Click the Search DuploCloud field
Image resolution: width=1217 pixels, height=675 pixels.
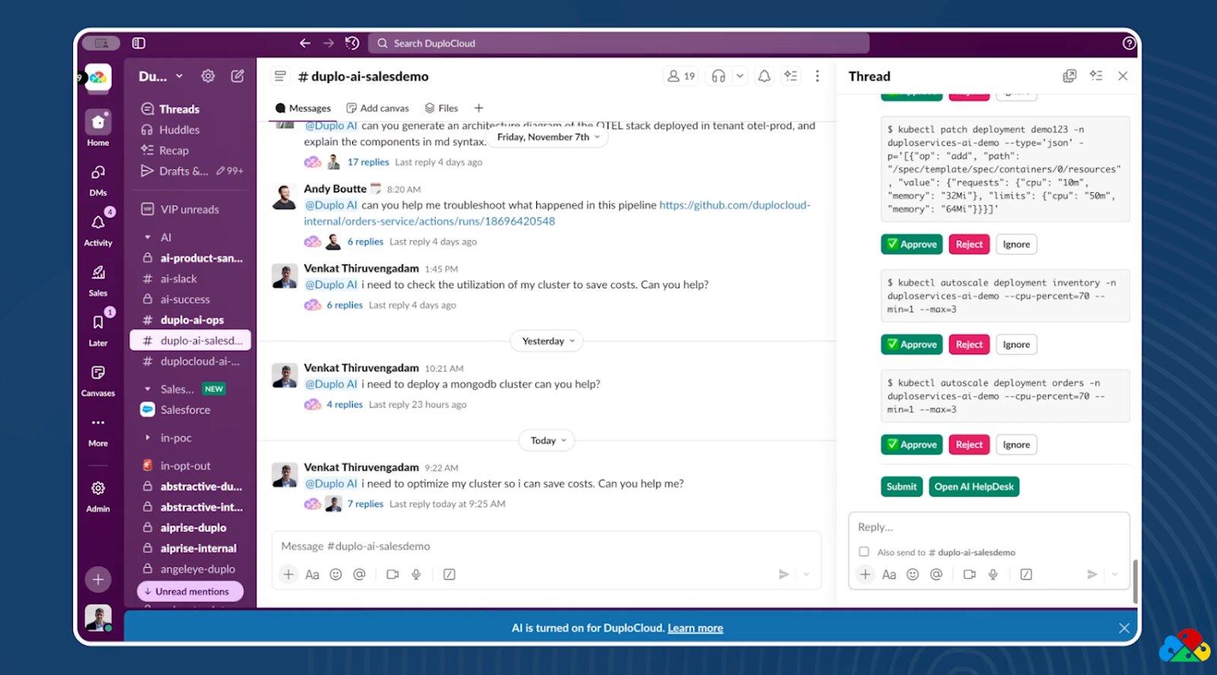click(x=618, y=43)
